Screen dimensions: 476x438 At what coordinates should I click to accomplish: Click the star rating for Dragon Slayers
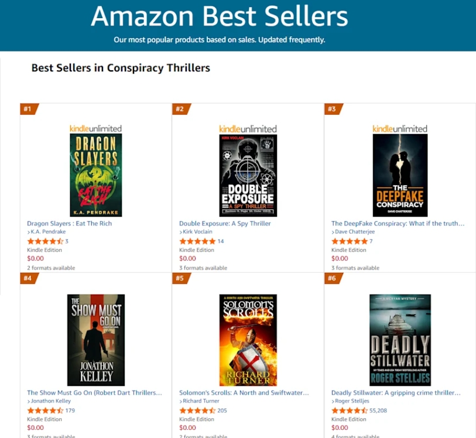click(x=45, y=241)
